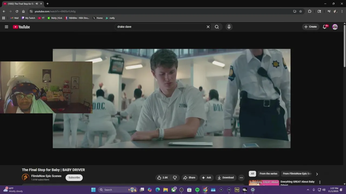Open the My Twitch bookmark
Image resolution: width=346 pixels, height=194 pixels.
(x=28, y=18)
